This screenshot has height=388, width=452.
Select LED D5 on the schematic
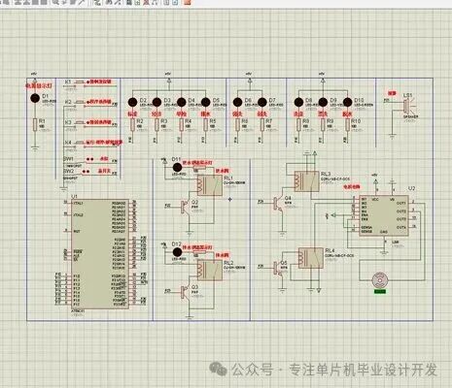[x=205, y=102]
